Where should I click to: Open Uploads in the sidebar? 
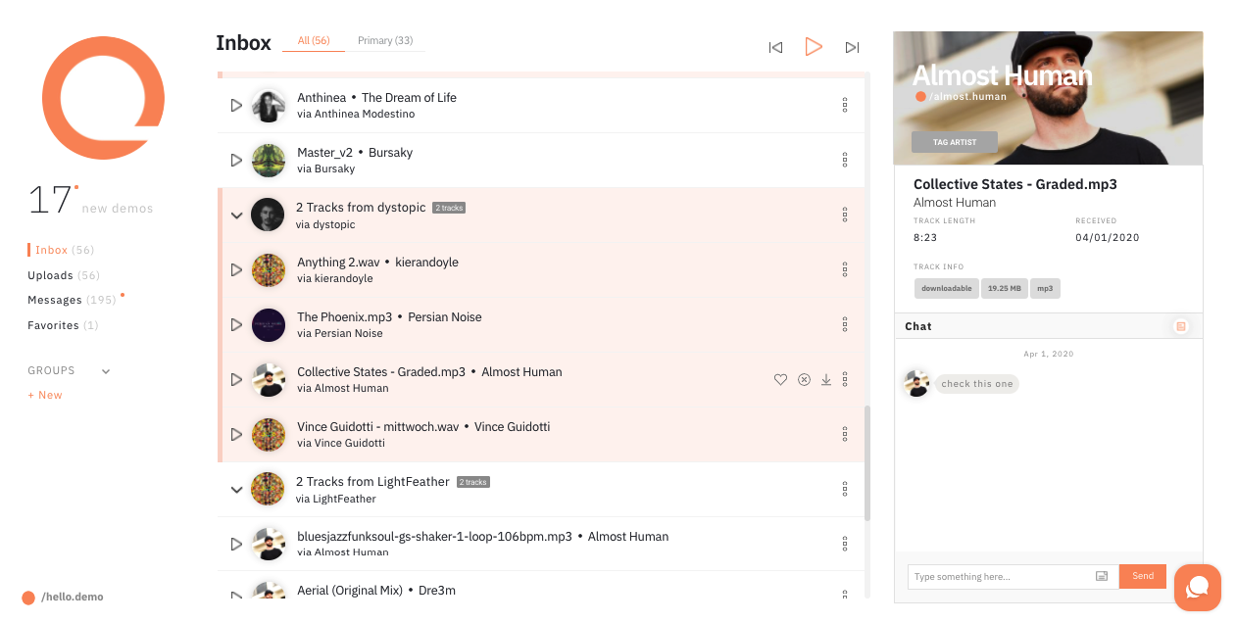coord(64,275)
